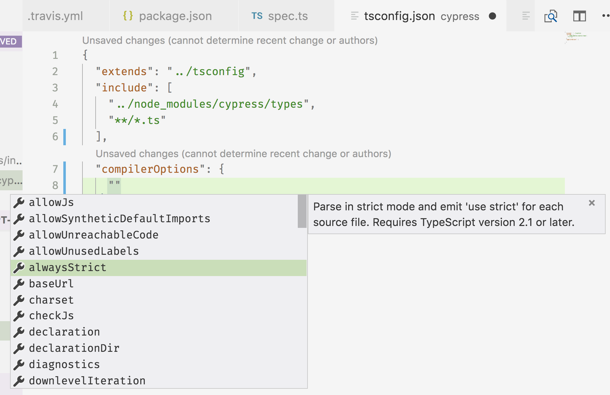Split the editor using the toolbar icon
Screen dimensions: 610x395
click(x=580, y=16)
